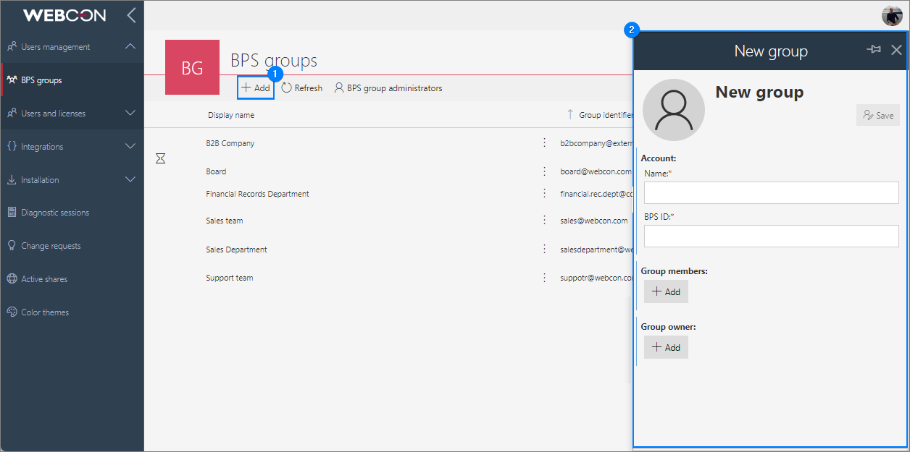Add a group member
This screenshot has height=452, width=910.
pyautogui.click(x=666, y=291)
